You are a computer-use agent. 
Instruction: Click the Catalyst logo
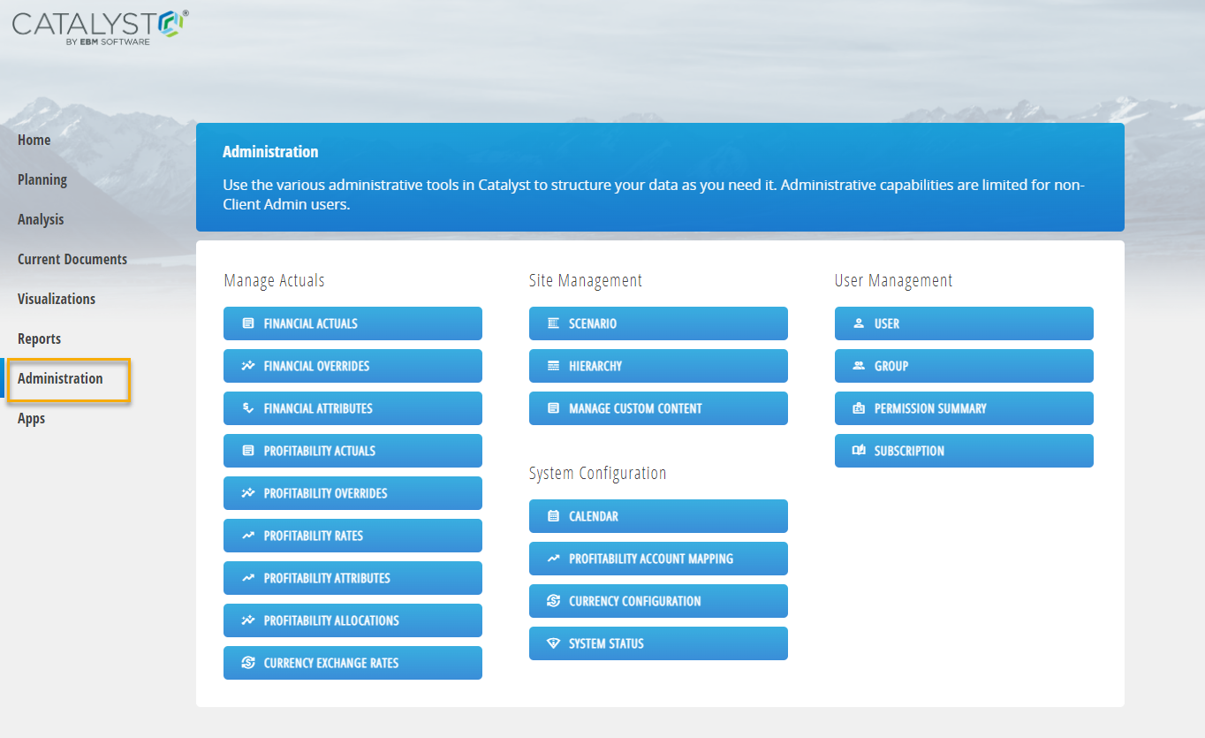pyautogui.click(x=100, y=26)
